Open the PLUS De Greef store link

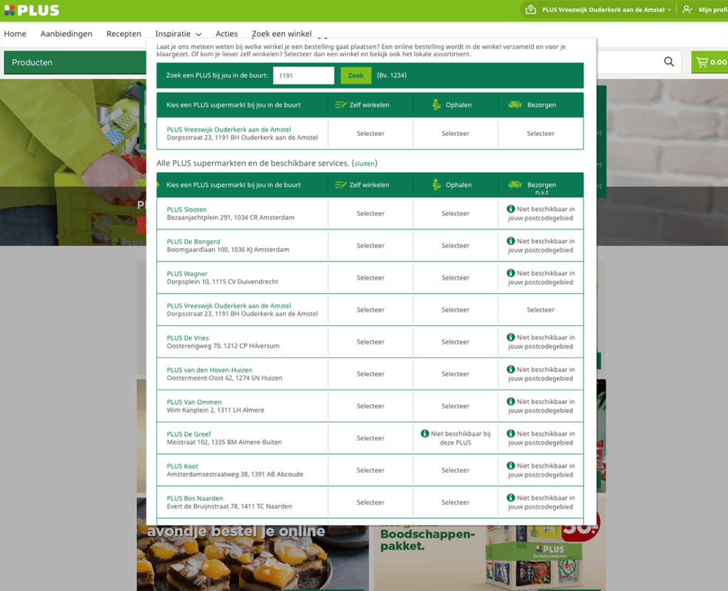188,434
